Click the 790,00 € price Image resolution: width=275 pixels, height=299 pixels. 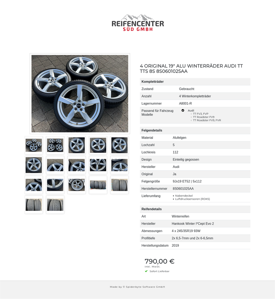coord(159,261)
